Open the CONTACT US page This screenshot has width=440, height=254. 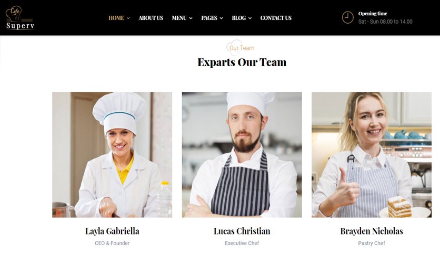(x=276, y=18)
